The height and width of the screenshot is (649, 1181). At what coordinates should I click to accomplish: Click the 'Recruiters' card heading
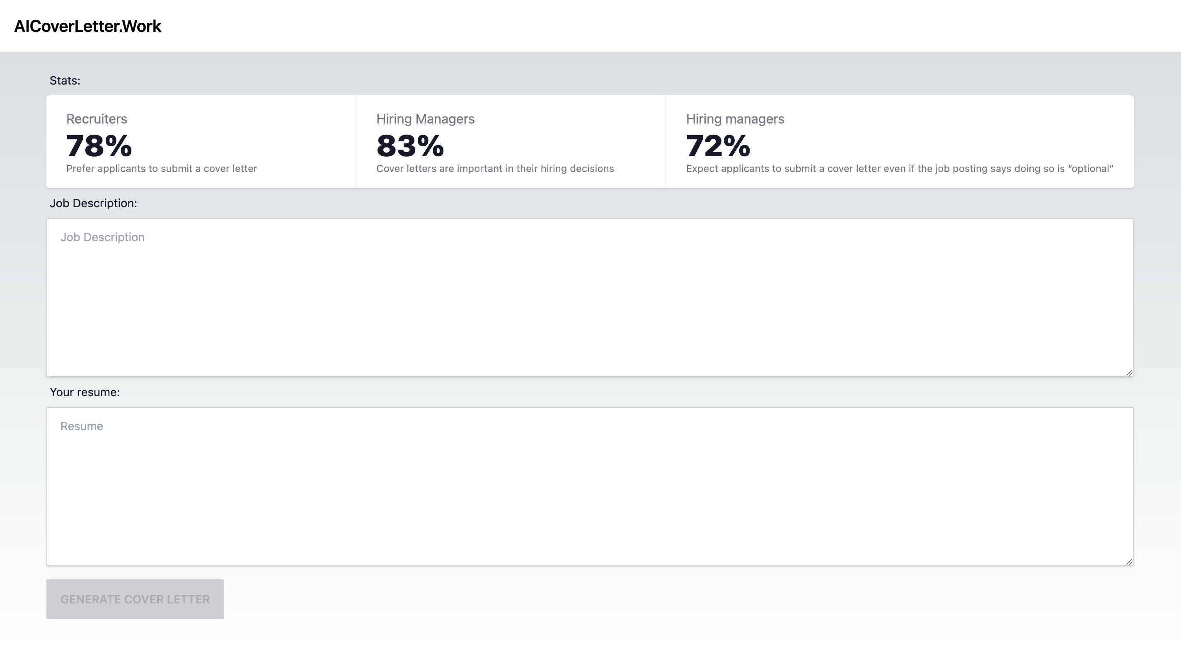(97, 119)
